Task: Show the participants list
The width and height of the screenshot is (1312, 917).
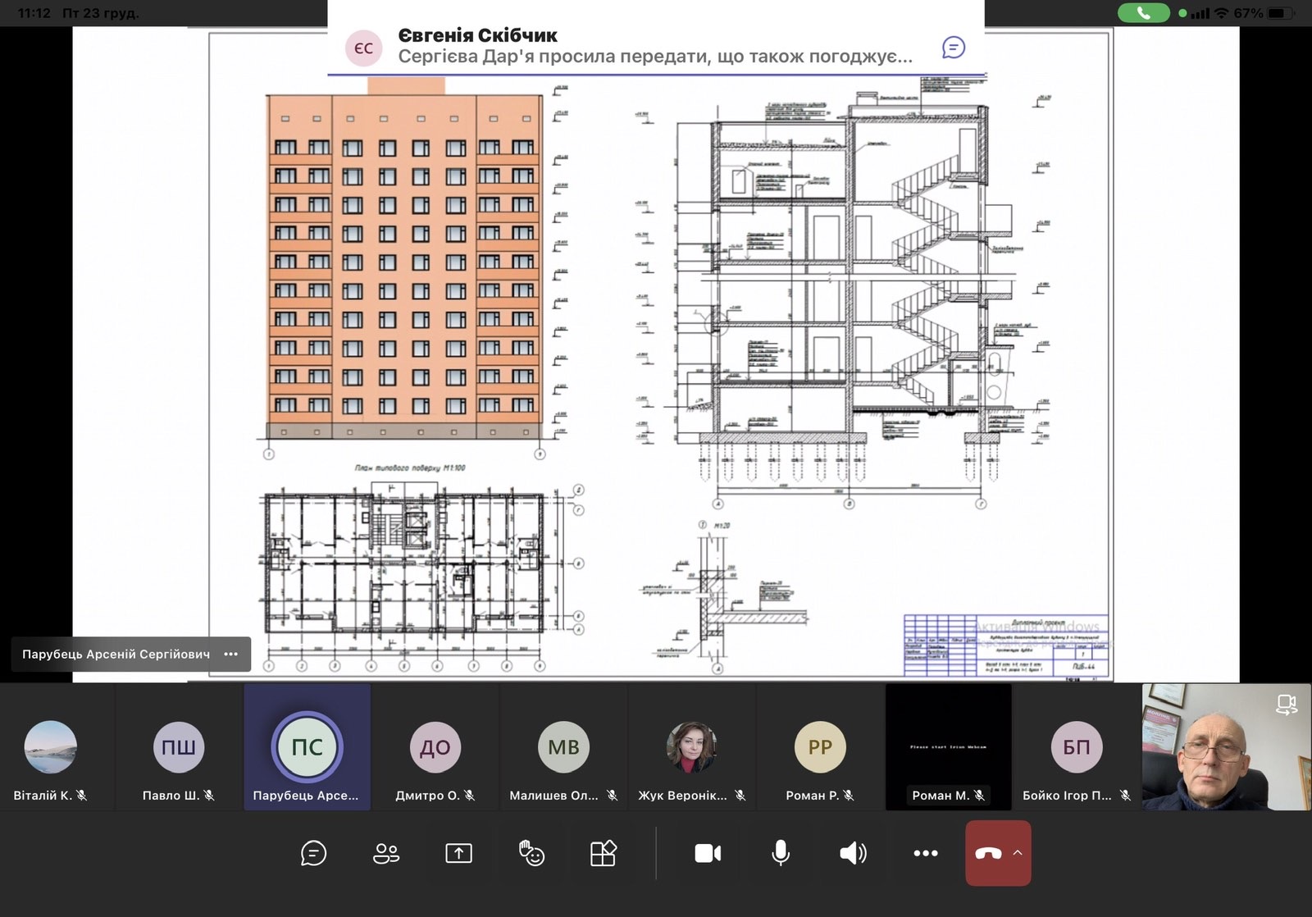Action: click(x=385, y=853)
